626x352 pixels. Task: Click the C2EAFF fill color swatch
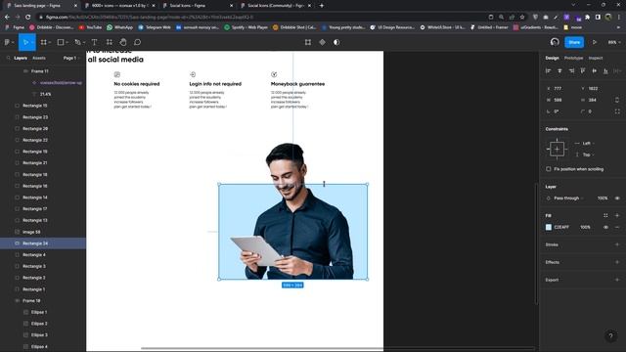tap(549, 227)
